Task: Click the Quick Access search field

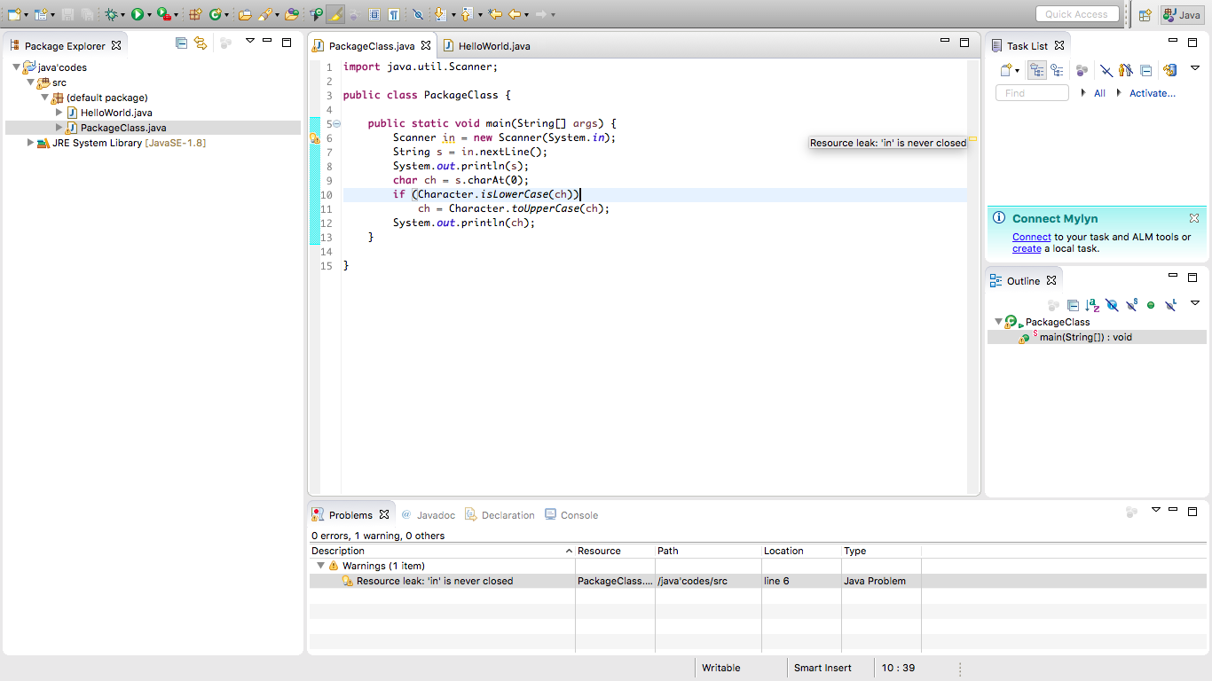Action: click(x=1076, y=14)
